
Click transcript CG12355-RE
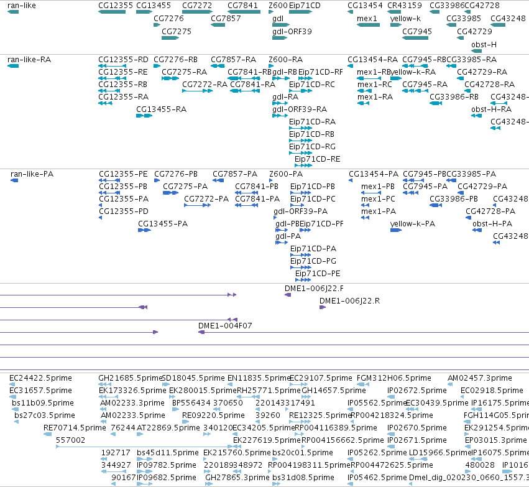112,78
